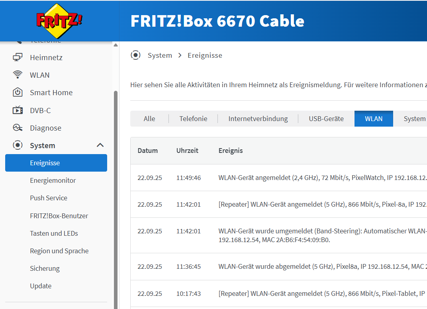Select the Band-Steering event text
Screen dimensions: 427x309
[x=322, y=235]
